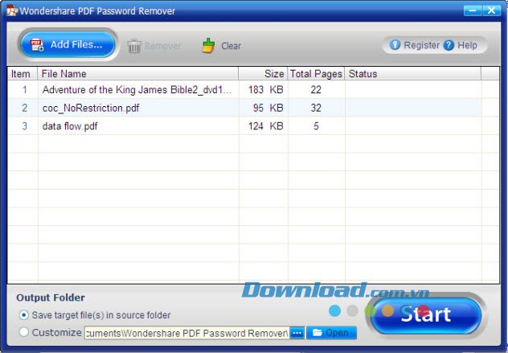
Task: Click the browse ellipsis button
Action: 297,333
